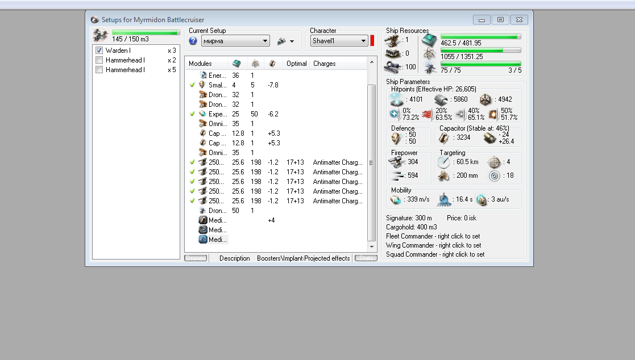Switch to the Stats tab

coord(366,258)
